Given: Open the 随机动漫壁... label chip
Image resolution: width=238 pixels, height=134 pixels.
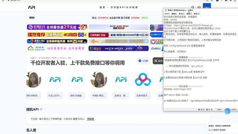Looking at the screenshot, I should 77,96.
